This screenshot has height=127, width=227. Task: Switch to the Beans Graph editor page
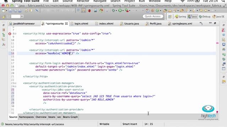[x=70, y=117]
